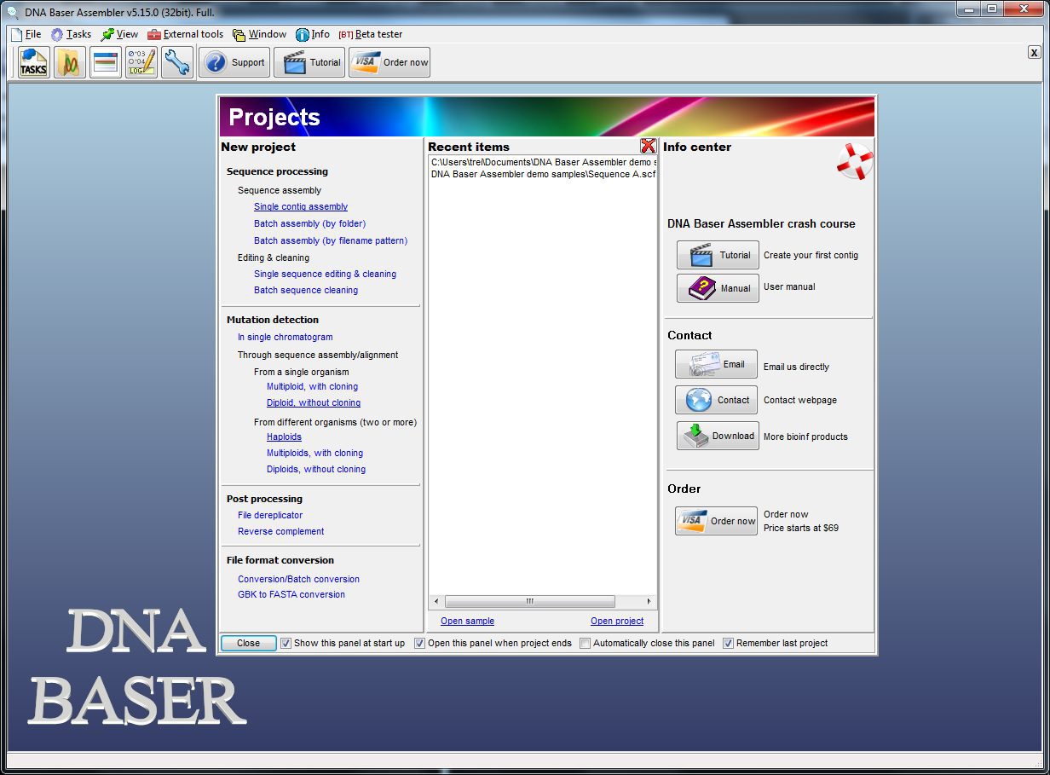Open the Beta tester menu
Image resolution: width=1050 pixels, height=775 pixels.
coord(371,34)
